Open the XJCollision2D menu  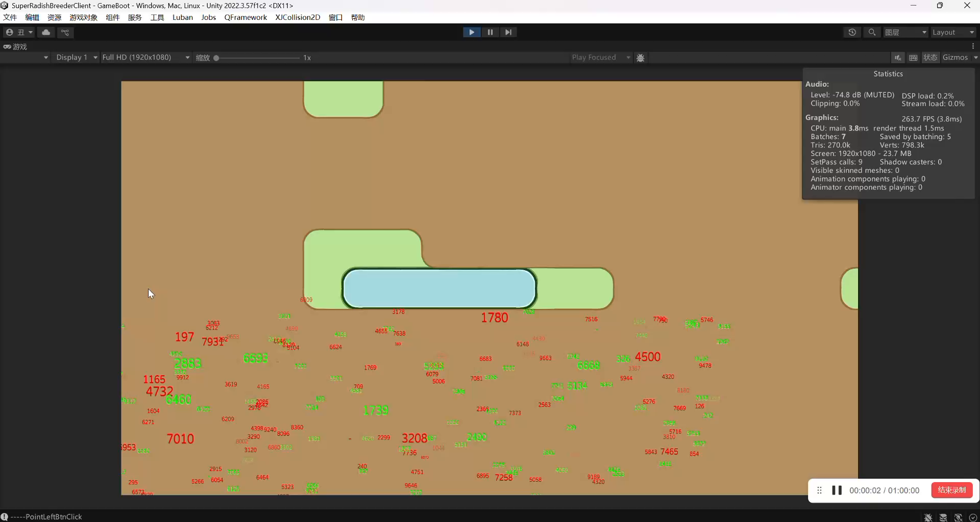(298, 17)
